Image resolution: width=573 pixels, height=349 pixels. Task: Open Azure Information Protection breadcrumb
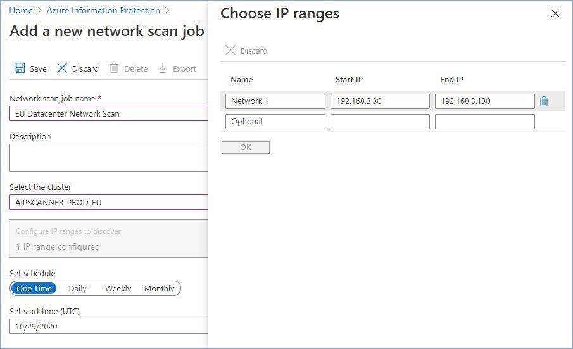pos(103,10)
